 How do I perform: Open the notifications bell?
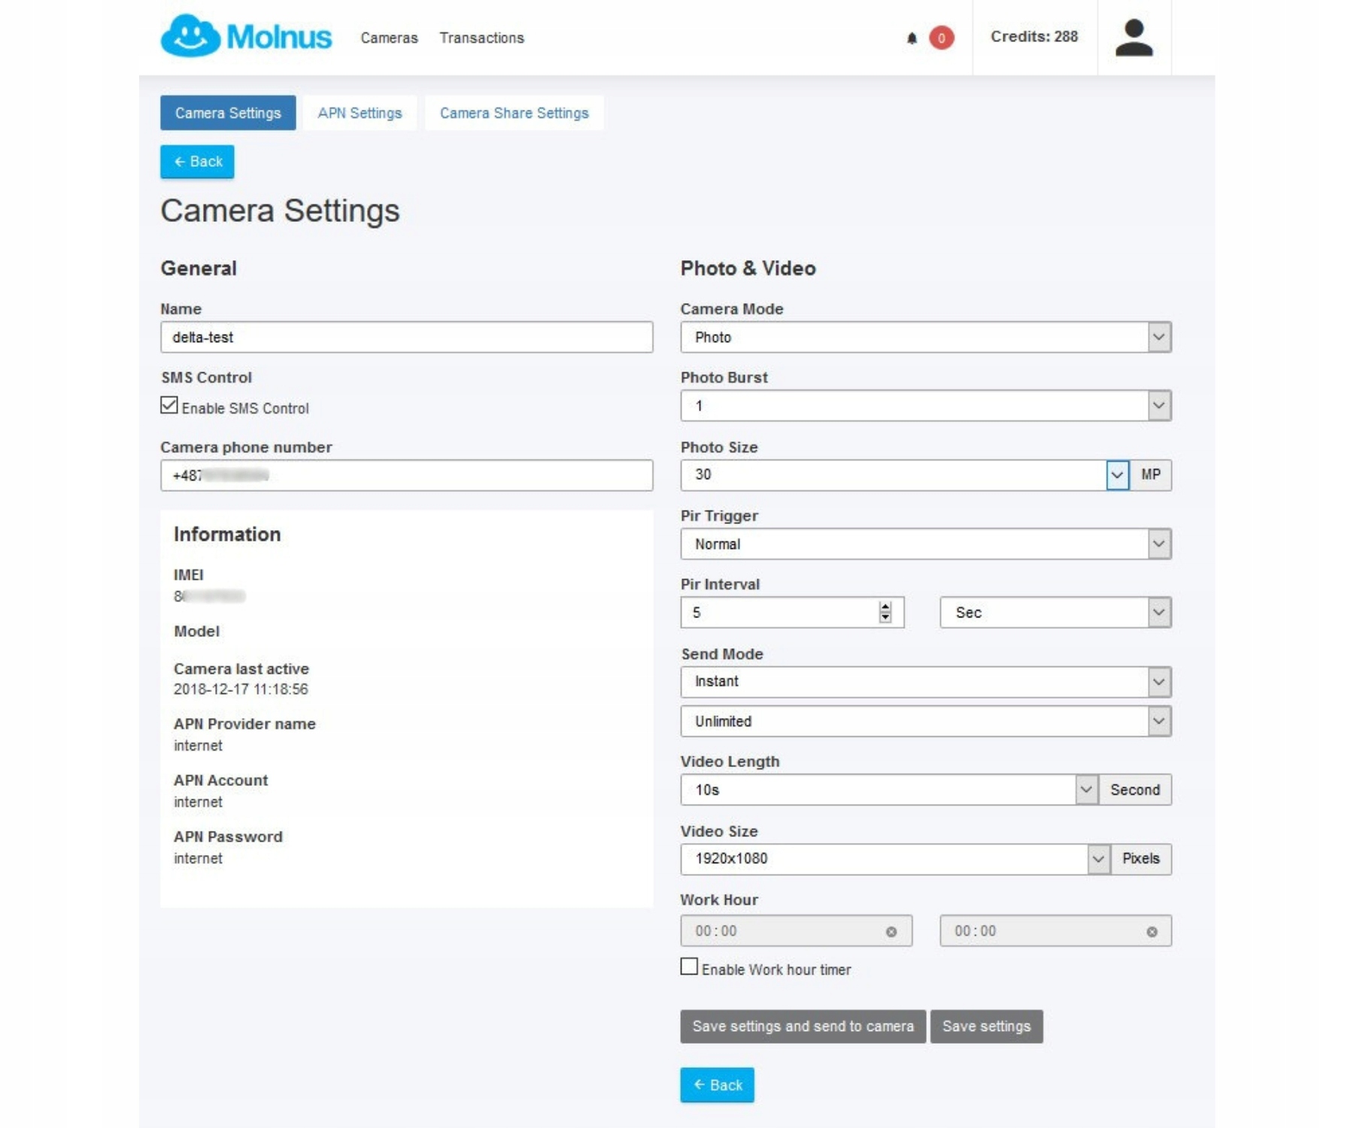click(x=912, y=38)
